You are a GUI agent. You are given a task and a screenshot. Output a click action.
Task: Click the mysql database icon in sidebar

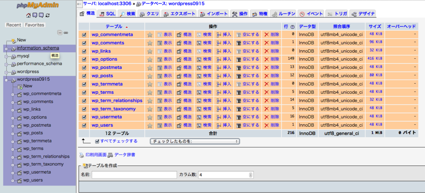point(14,56)
